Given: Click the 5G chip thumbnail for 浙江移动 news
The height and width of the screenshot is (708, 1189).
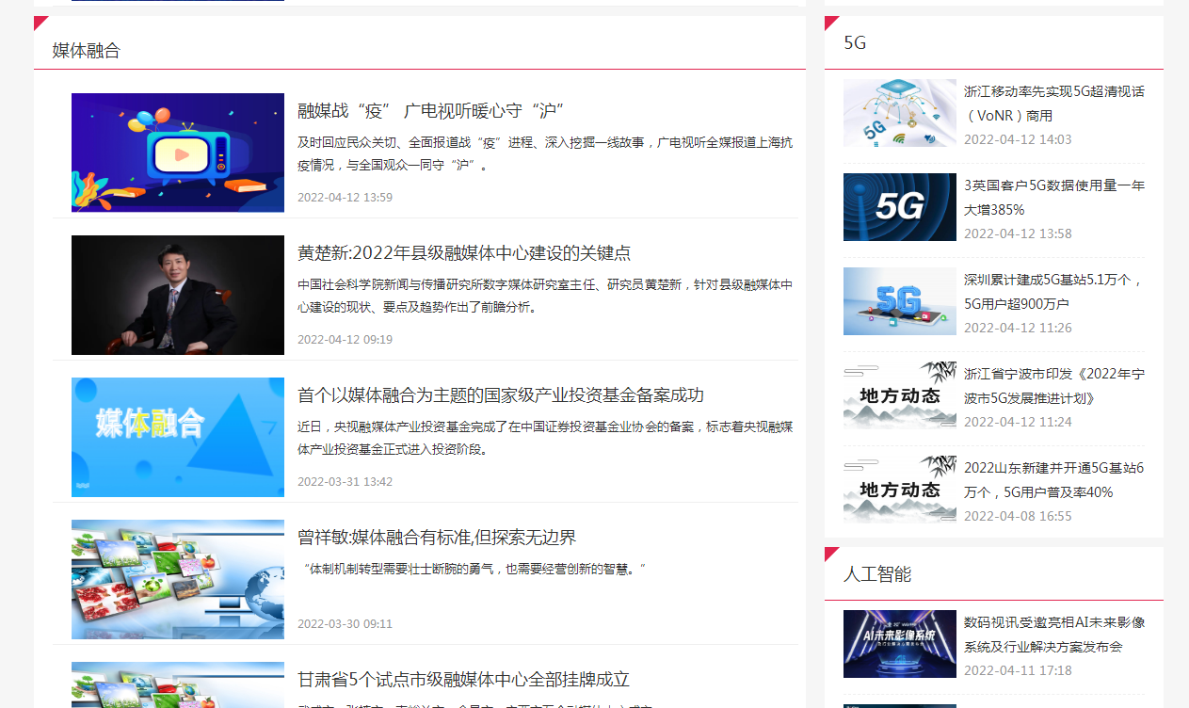Looking at the screenshot, I should coord(900,113).
